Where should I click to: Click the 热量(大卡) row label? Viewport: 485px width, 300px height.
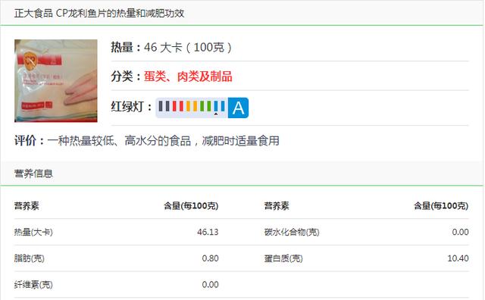coord(33,232)
